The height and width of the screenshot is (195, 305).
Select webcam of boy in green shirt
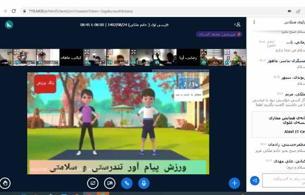coord(235,57)
